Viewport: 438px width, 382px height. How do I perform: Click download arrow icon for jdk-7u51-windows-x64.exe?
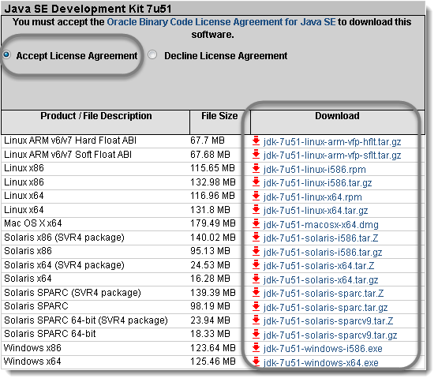tap(256, 362)
